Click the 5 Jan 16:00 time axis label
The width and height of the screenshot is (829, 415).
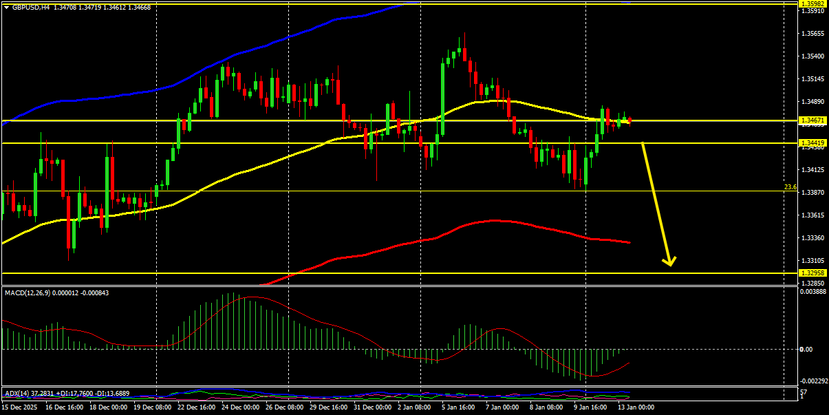pos(459,407)
